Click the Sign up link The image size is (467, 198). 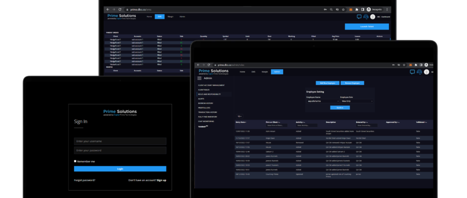161,180
